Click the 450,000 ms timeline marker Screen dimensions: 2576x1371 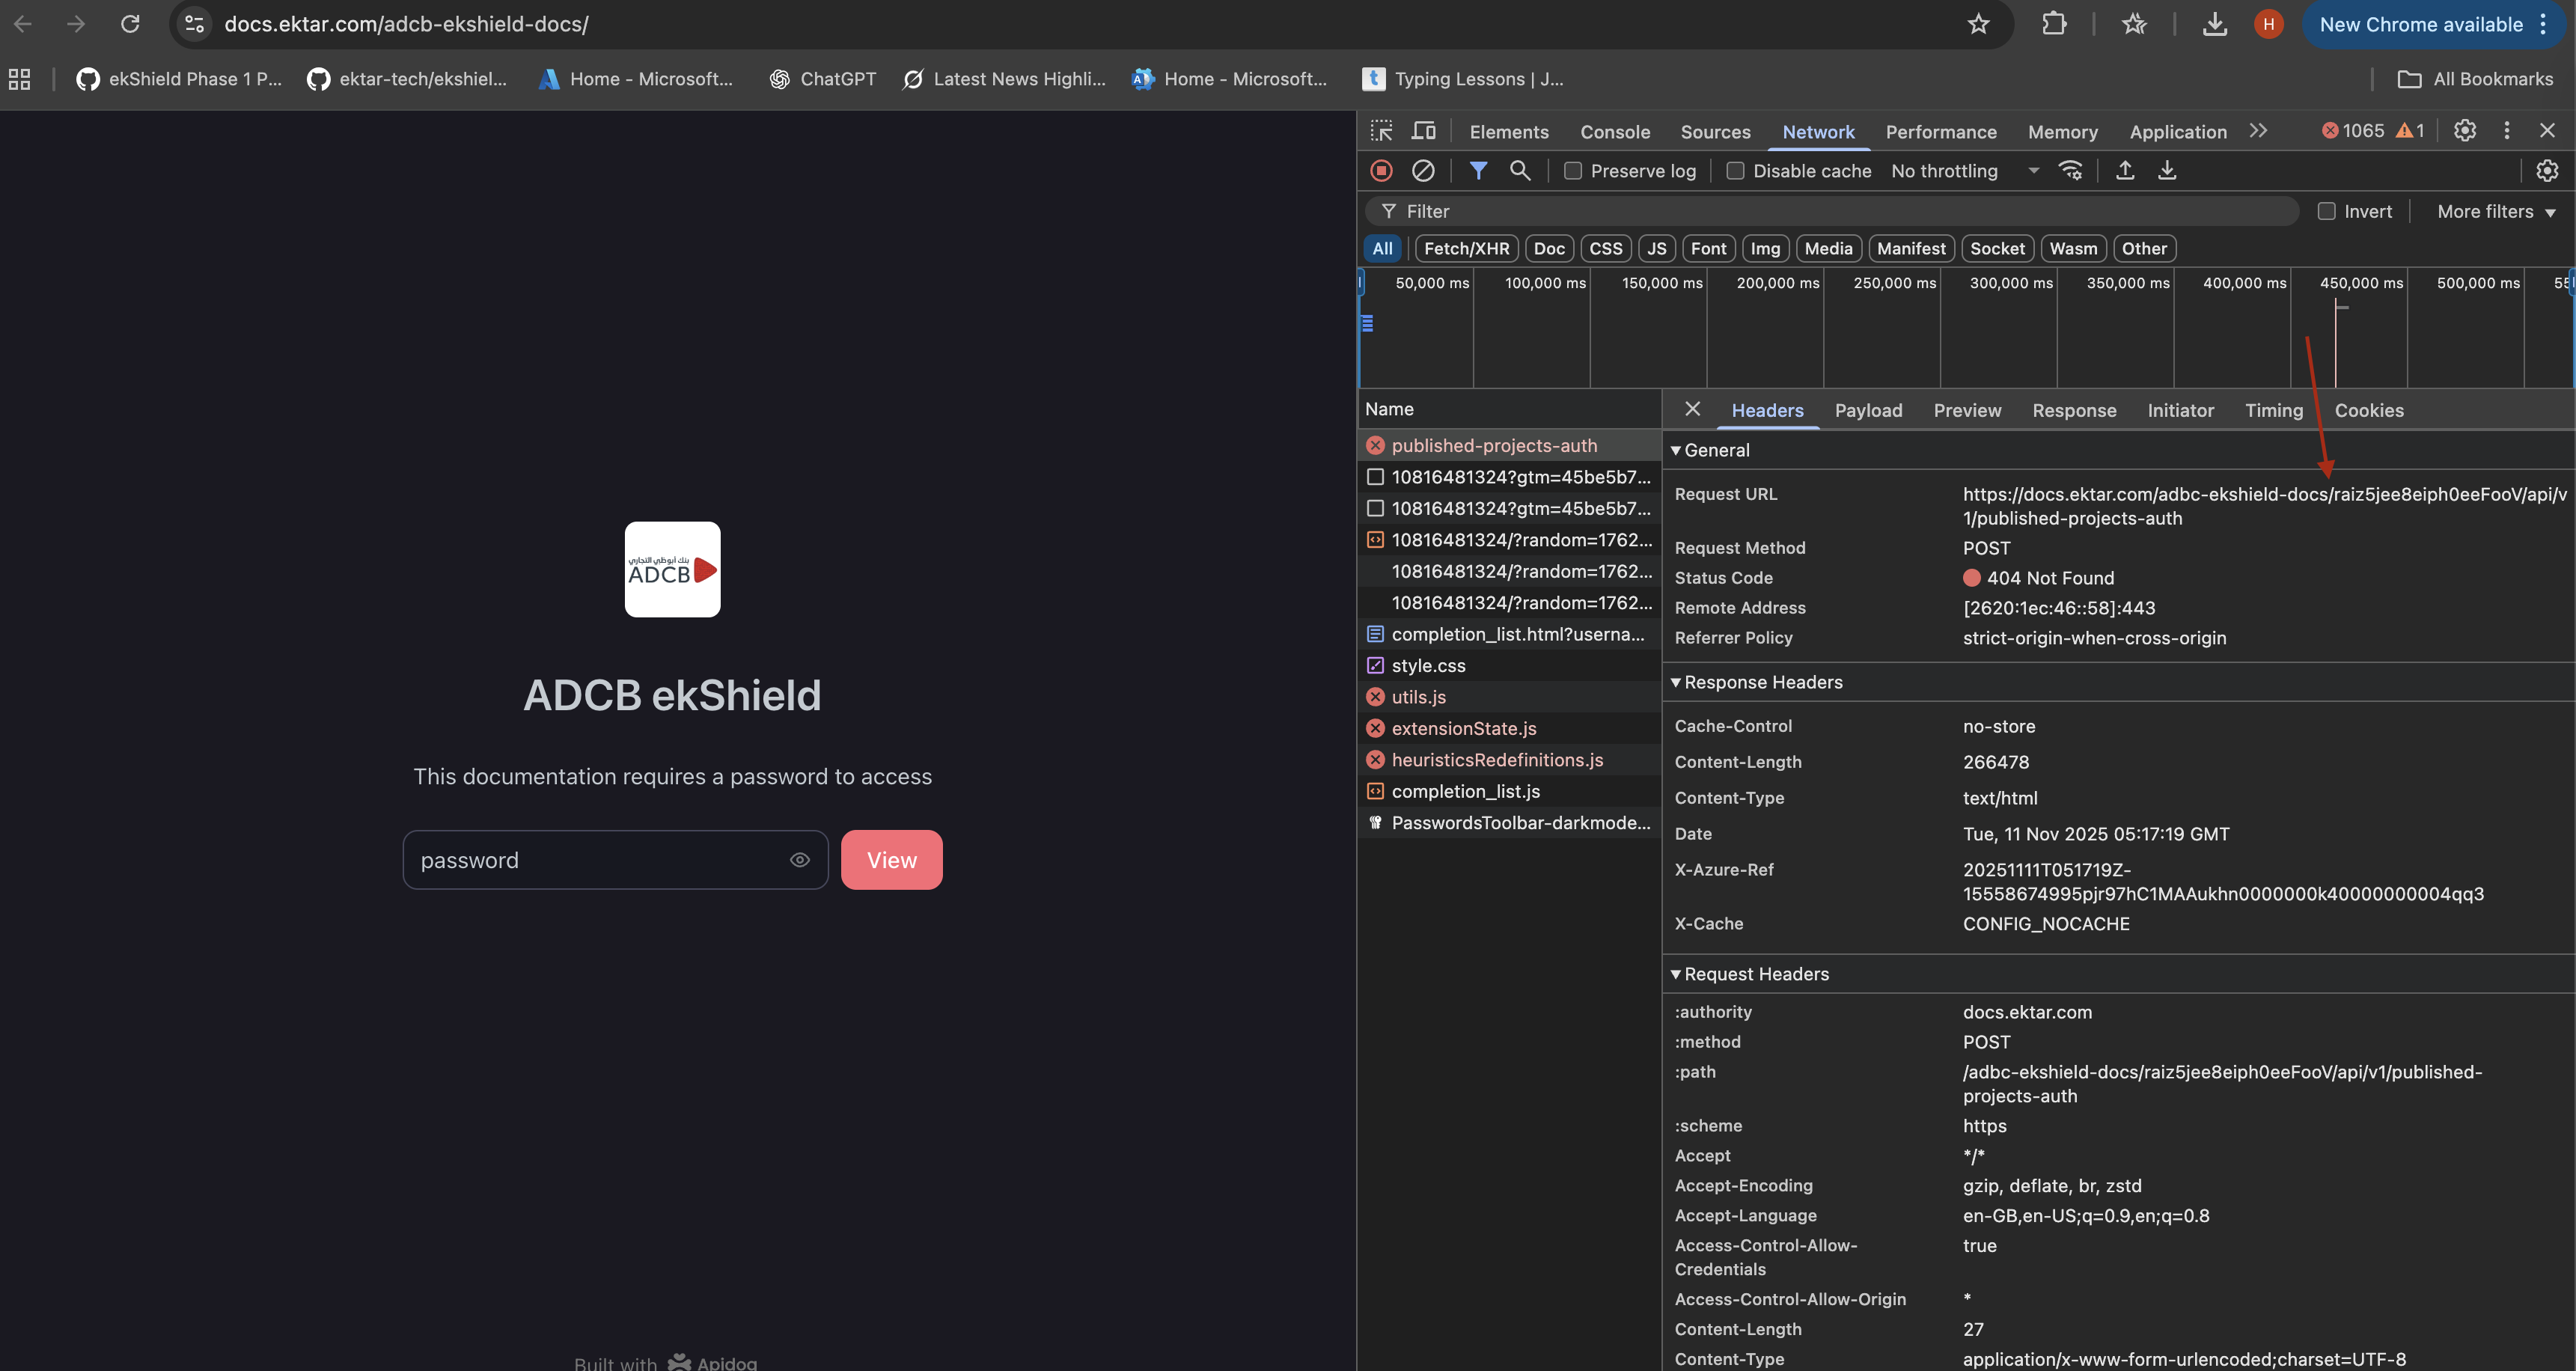click(2360, 283)
